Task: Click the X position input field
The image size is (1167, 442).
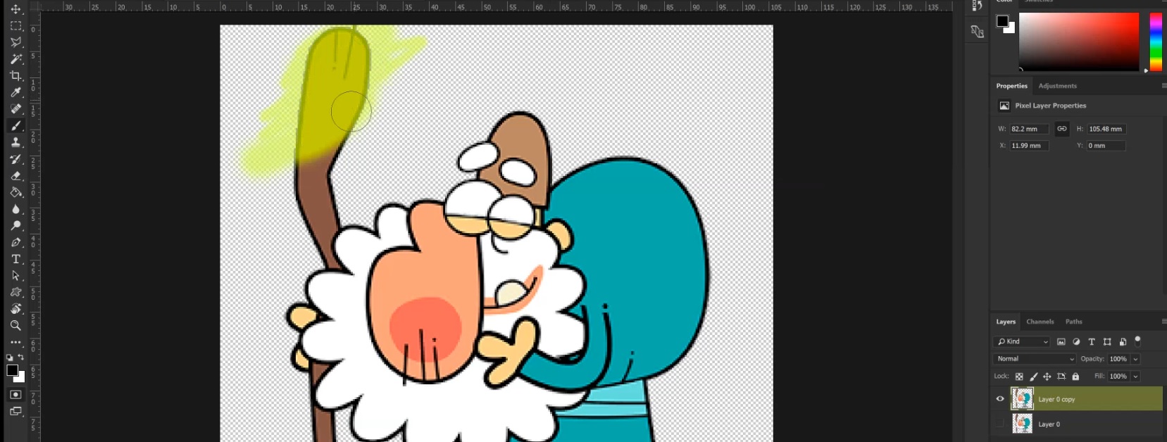Action: pos(1029,146)
